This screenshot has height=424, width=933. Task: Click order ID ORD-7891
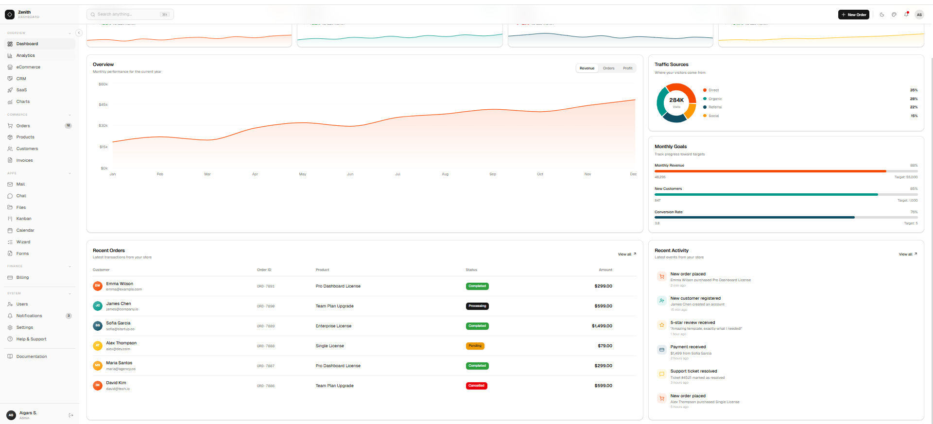tap(266, 287)
